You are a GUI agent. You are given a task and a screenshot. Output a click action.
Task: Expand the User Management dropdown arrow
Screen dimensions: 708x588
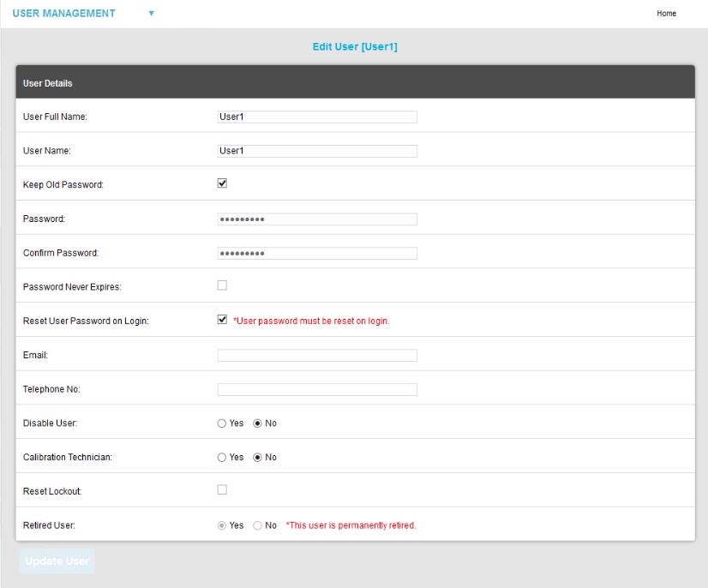click(x=152, y=14)
